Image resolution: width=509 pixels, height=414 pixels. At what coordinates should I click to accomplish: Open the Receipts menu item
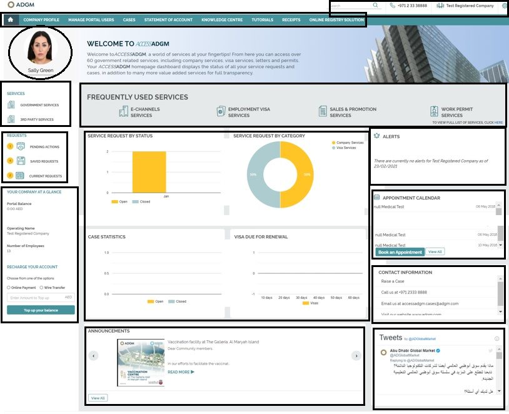[291, 20]
